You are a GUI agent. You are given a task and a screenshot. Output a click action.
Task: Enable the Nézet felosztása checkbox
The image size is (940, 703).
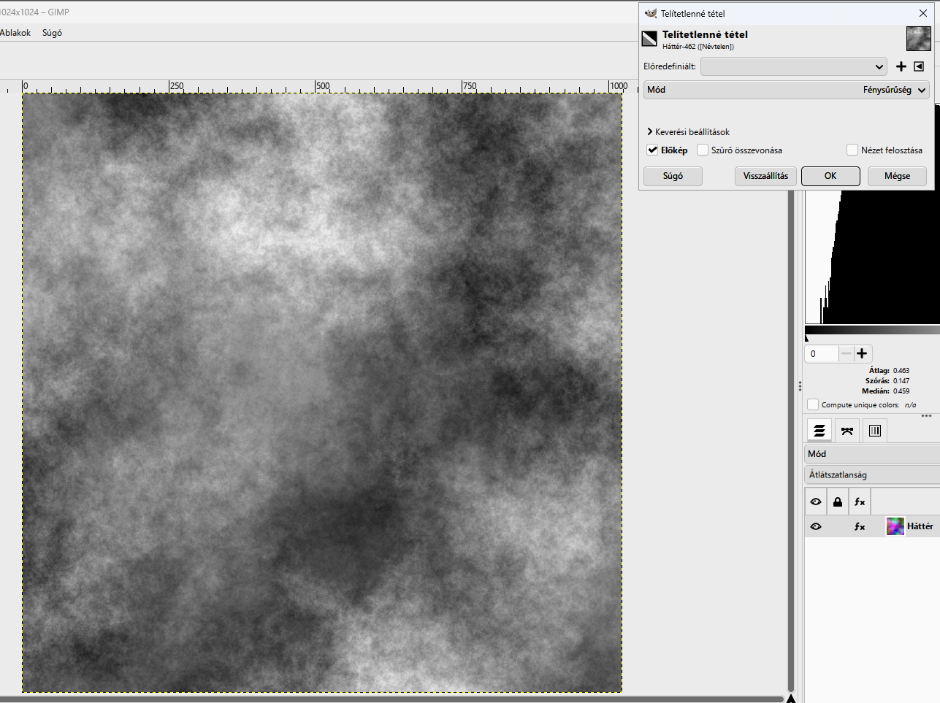tap(852, 150)
